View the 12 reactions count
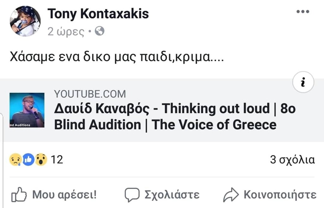Viewport: 324px width, 208px height. pyautogui.click(x=57, y=160)
